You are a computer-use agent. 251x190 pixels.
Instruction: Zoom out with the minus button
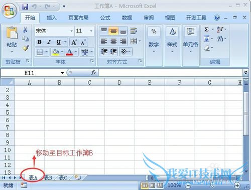189,185
